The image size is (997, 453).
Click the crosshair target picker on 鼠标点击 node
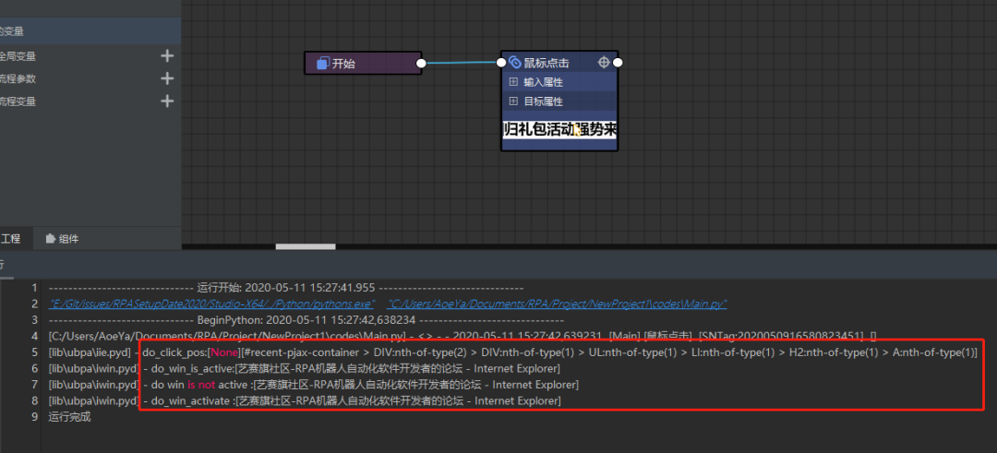[604, 63]
